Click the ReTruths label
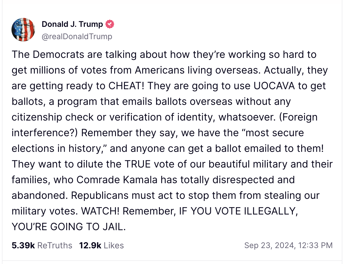This screenshot has height=264, width=346. coord(55,245)
